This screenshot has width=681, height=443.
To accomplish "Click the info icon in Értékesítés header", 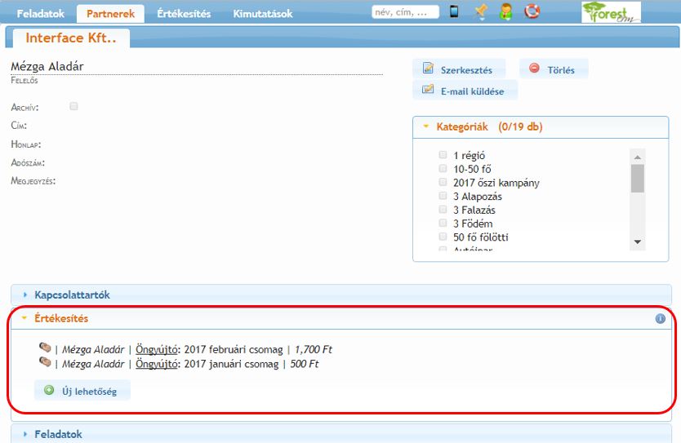I will (661, 319).
